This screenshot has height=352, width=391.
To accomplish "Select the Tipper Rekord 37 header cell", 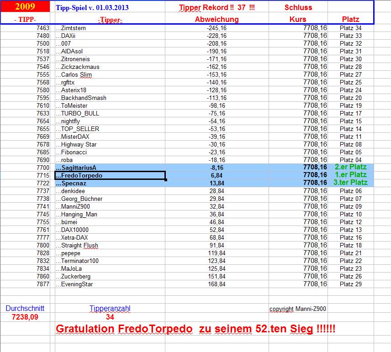I will tap(217, 7).
